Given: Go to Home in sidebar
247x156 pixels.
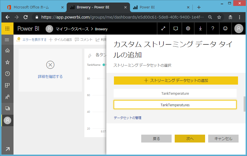Looking at the screenshot, I should (x=7, y=50).
